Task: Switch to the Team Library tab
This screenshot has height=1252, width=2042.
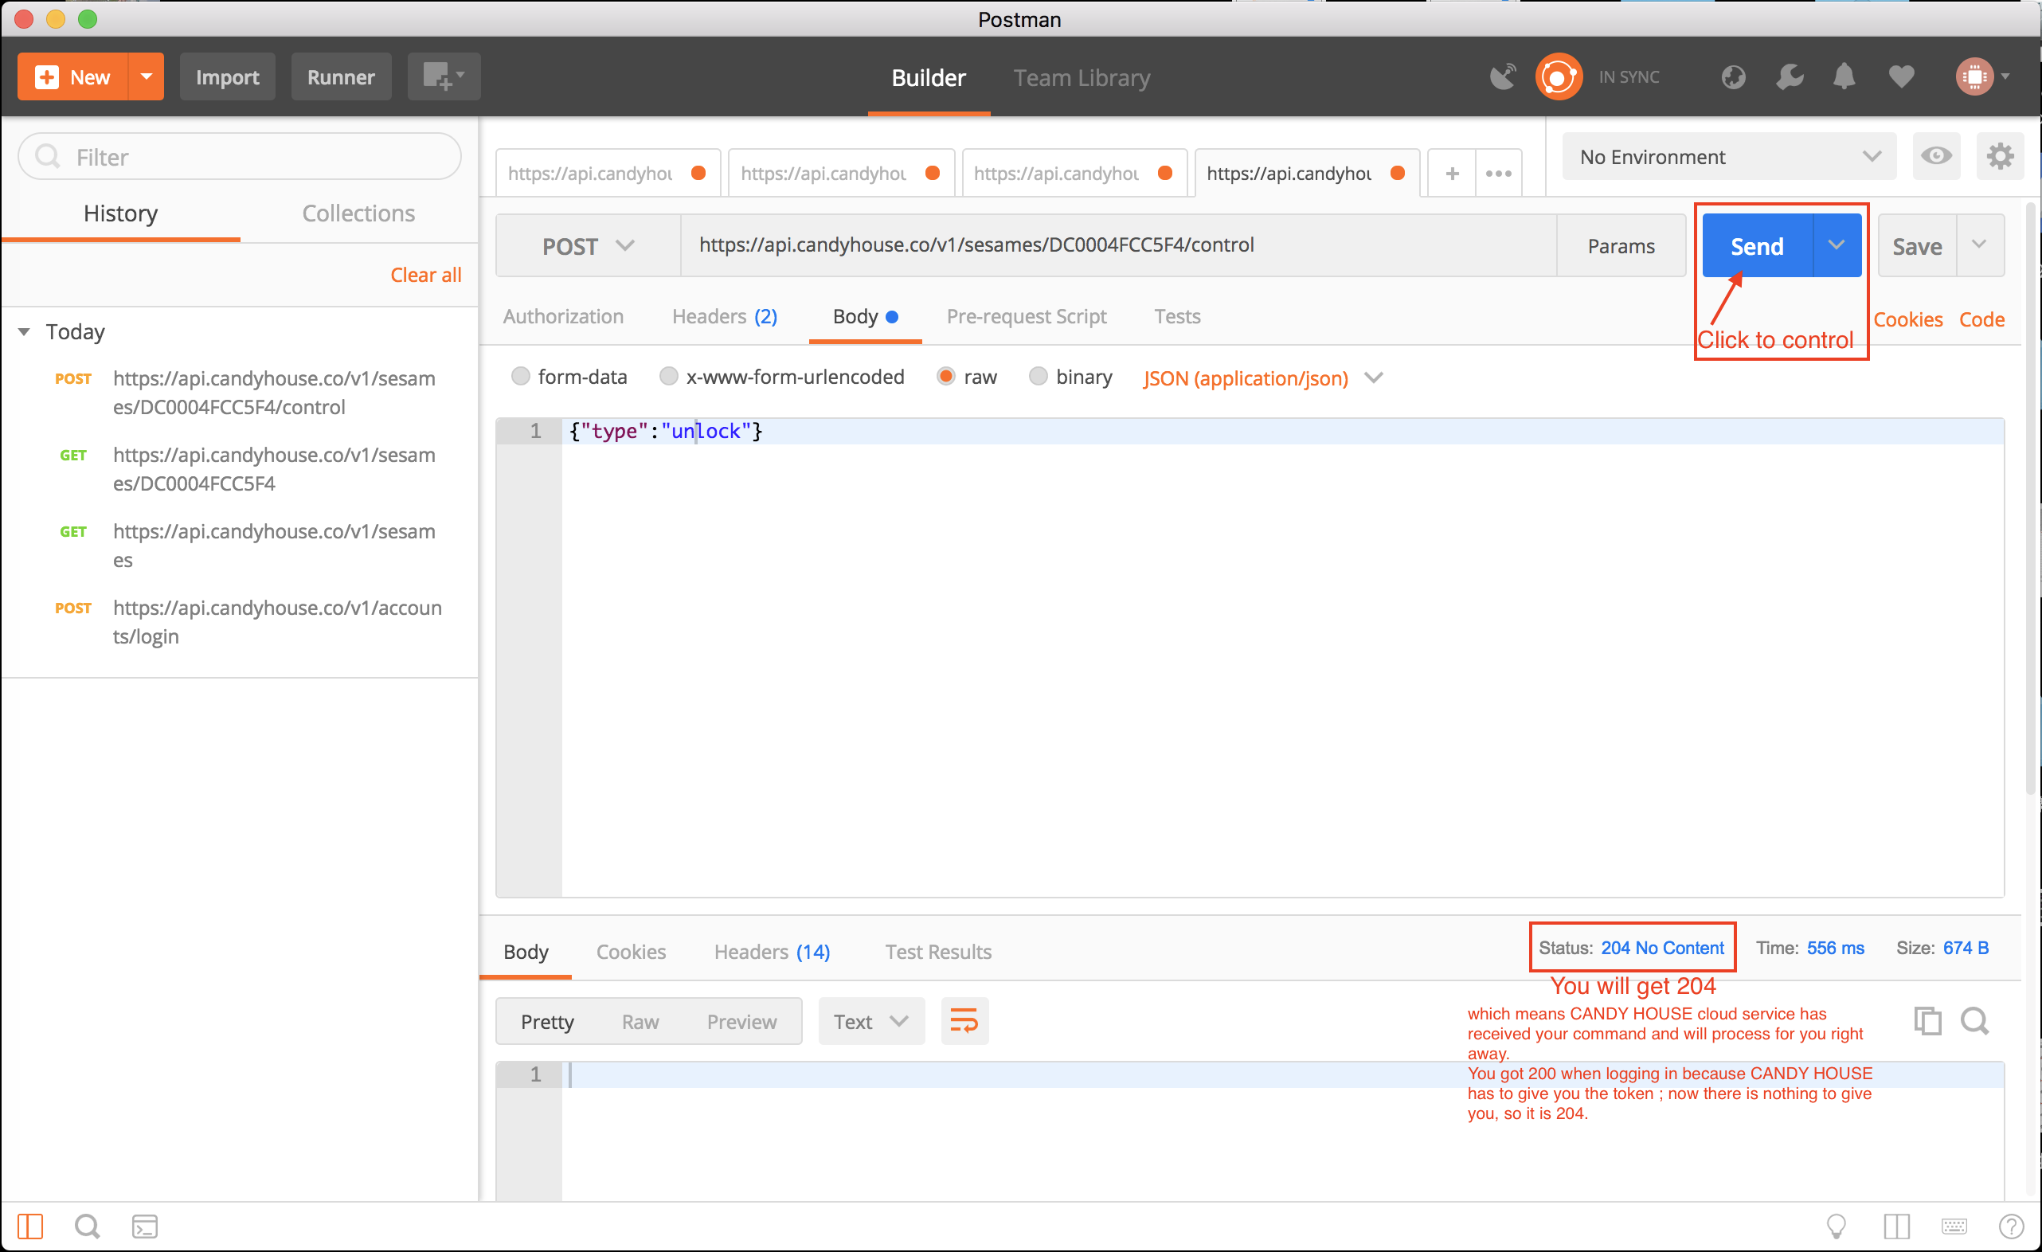Action: (x=1082, y=77)
